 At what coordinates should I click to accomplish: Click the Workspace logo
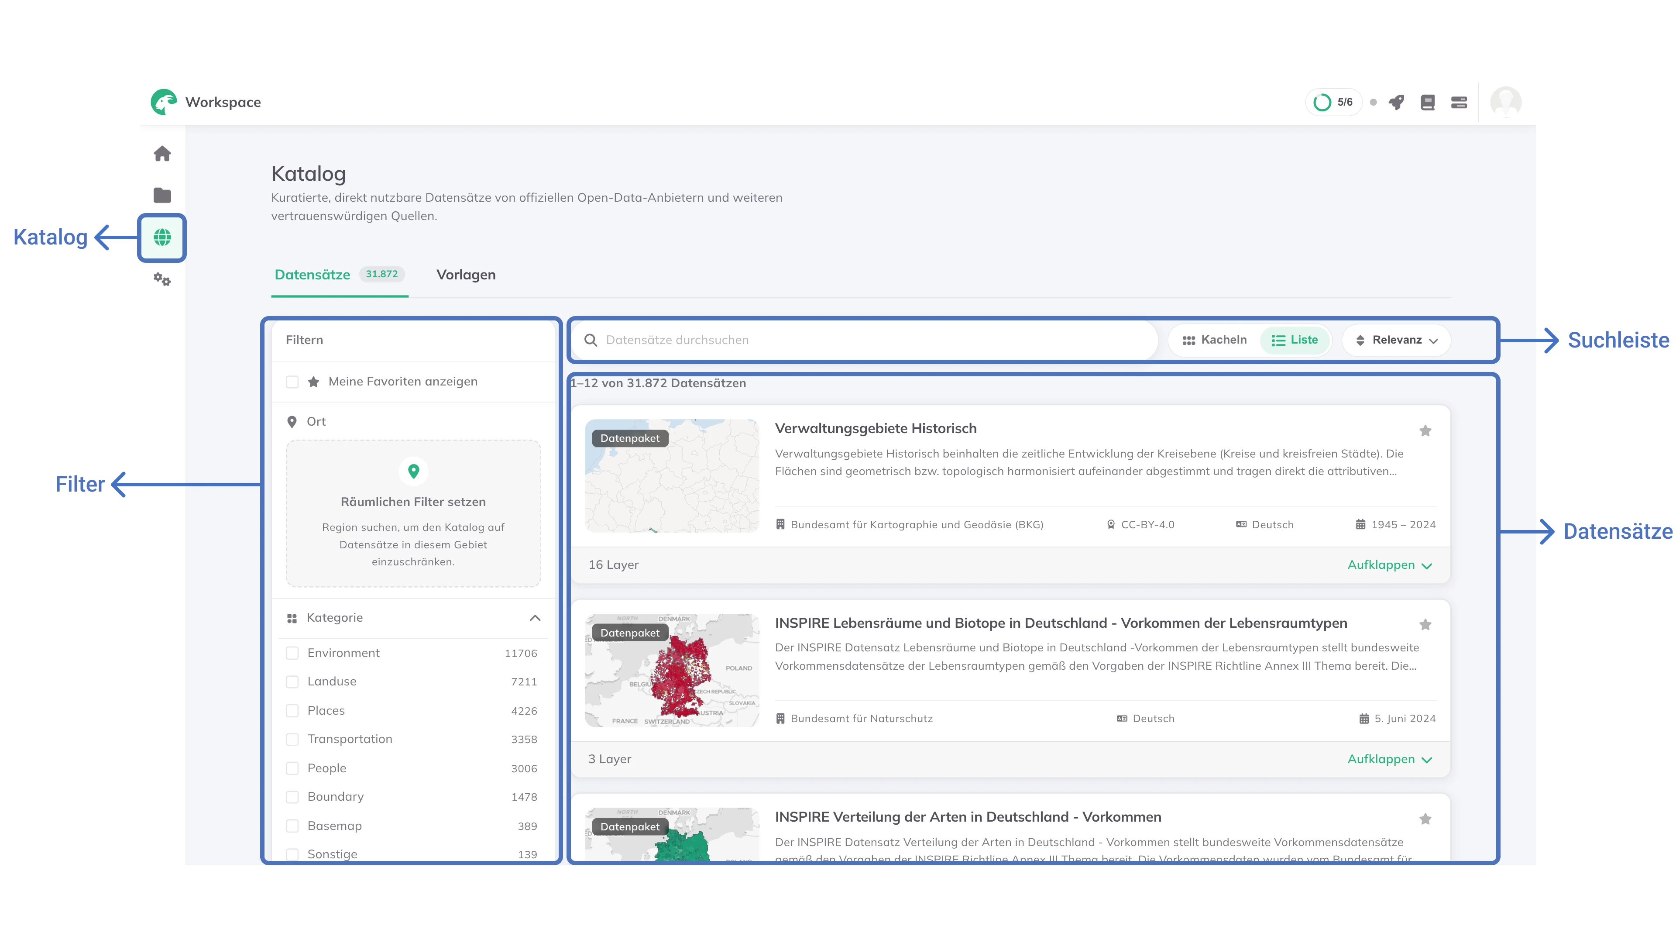coord(163,102)
